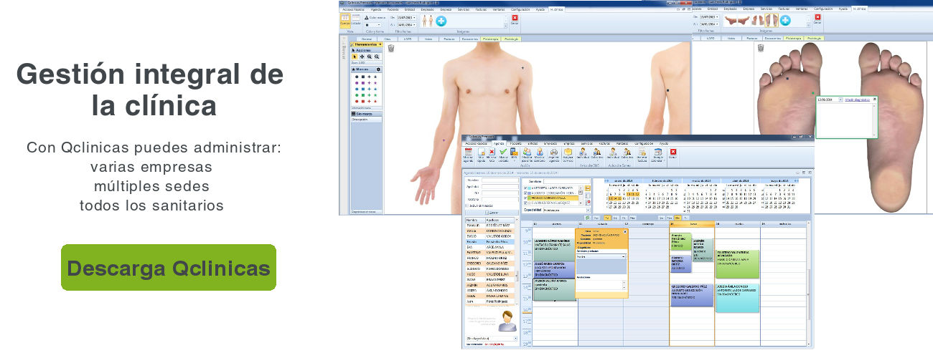Click the Hoy button in agenda view bar
Image resolution: width=933 pixels, height=358 pixels.
pos(596,218)
